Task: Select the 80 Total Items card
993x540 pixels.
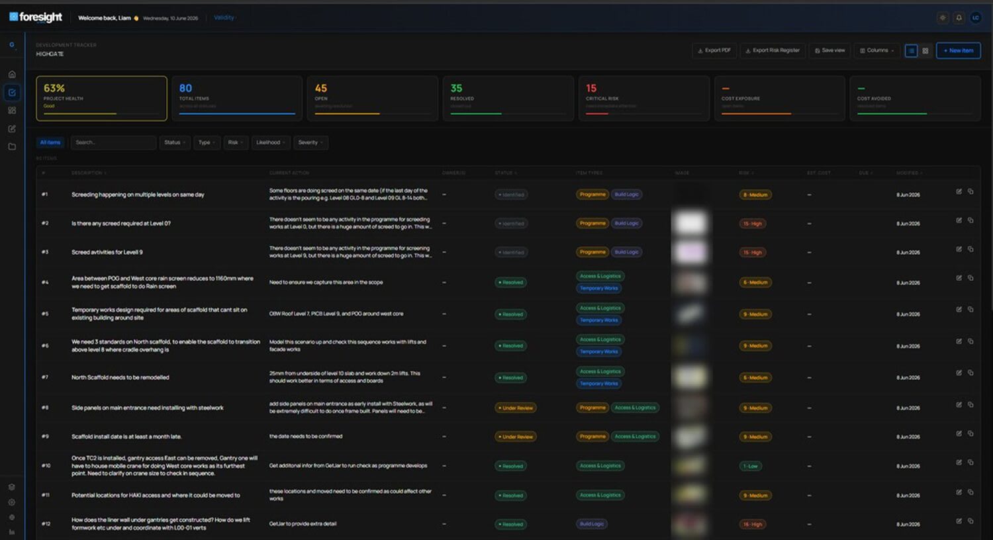Action: 236,98
